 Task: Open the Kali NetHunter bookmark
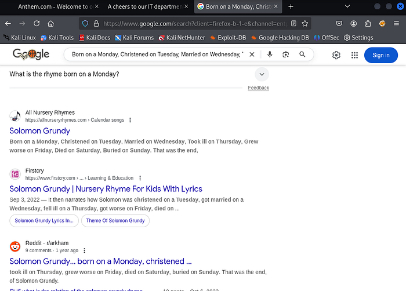coord(182,38)
